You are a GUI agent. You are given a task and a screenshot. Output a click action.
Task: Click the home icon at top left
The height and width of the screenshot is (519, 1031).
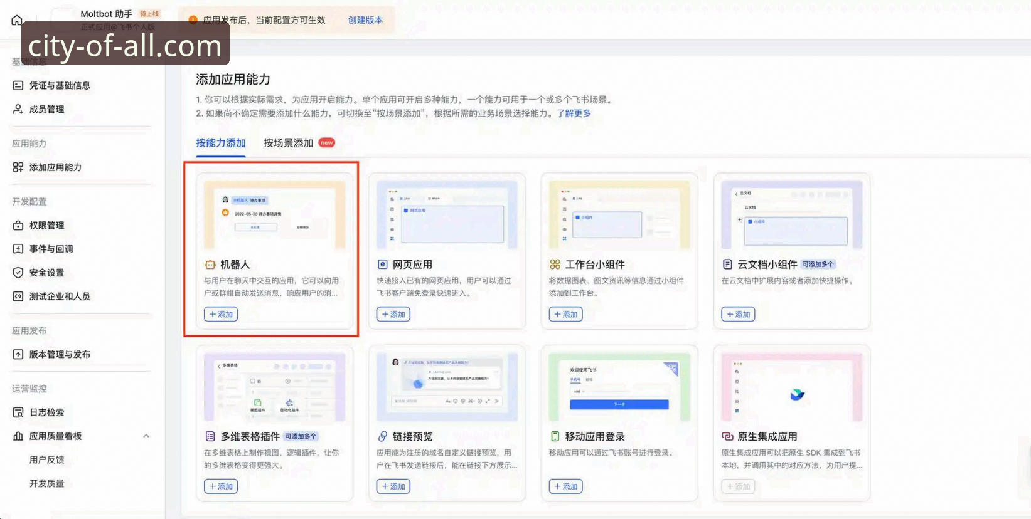17,21
